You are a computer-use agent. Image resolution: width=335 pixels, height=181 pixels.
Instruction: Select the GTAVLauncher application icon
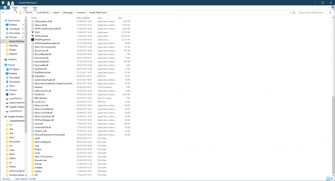(x=33, y=36)
